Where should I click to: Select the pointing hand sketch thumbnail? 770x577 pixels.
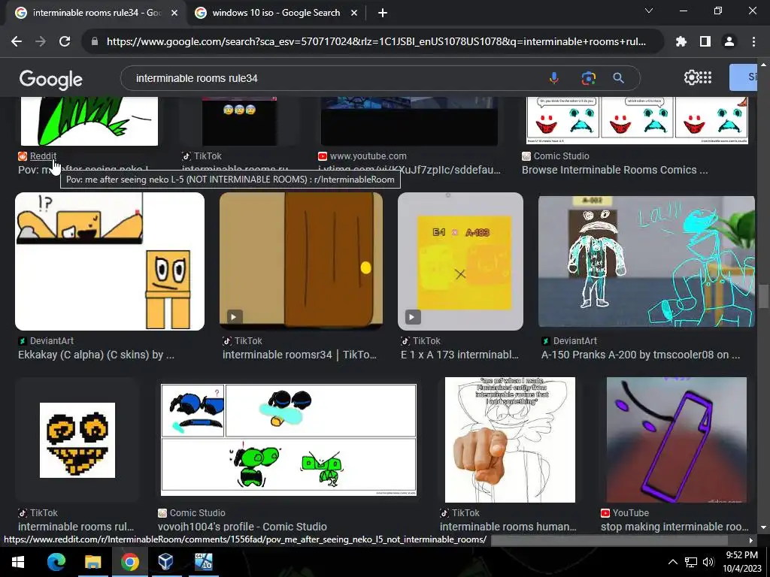pyautogui.click(x=510, y=440)
